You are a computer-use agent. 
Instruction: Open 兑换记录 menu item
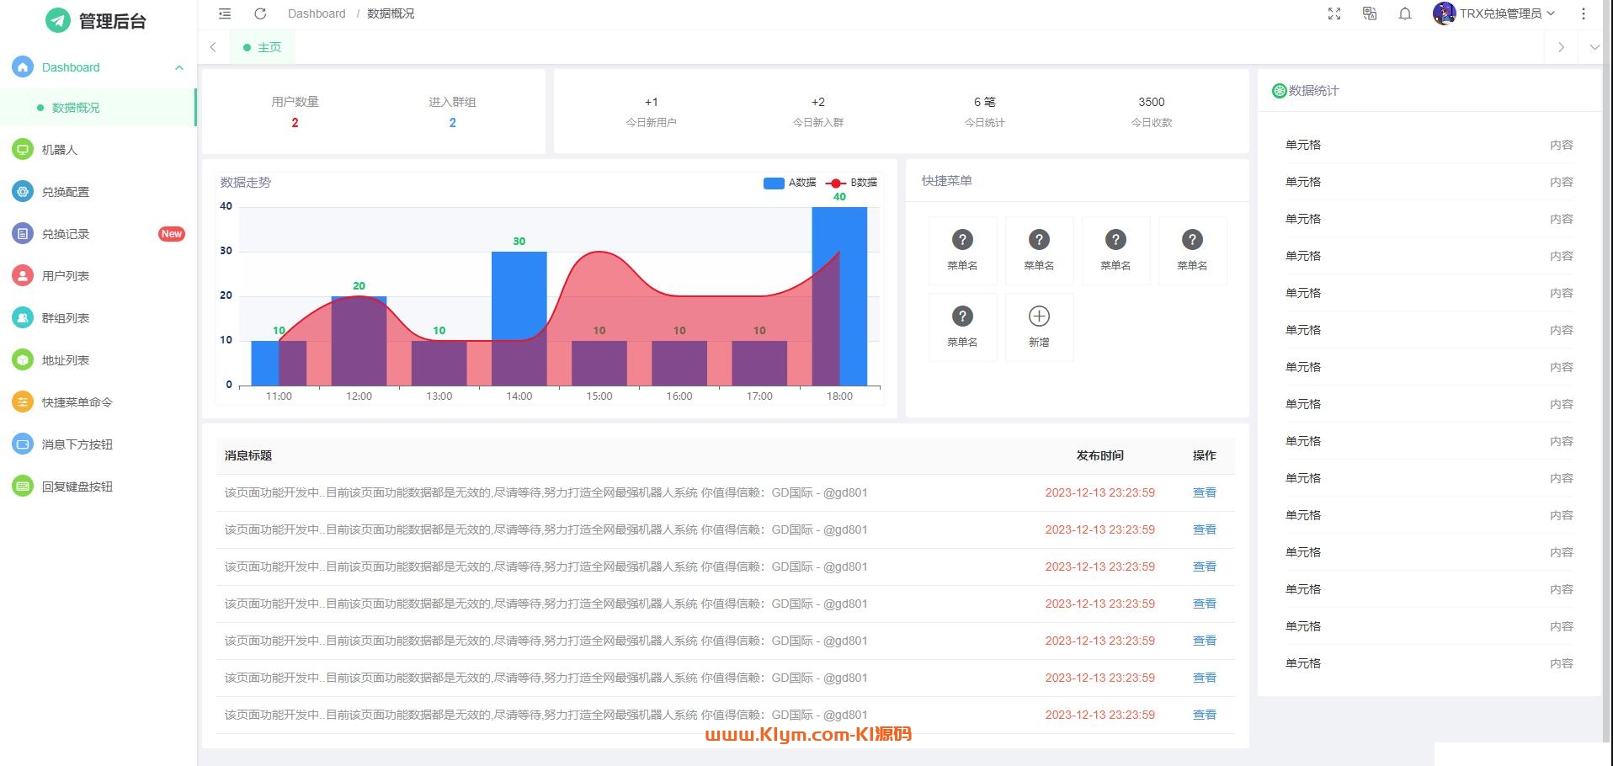(x=66, y=234)
